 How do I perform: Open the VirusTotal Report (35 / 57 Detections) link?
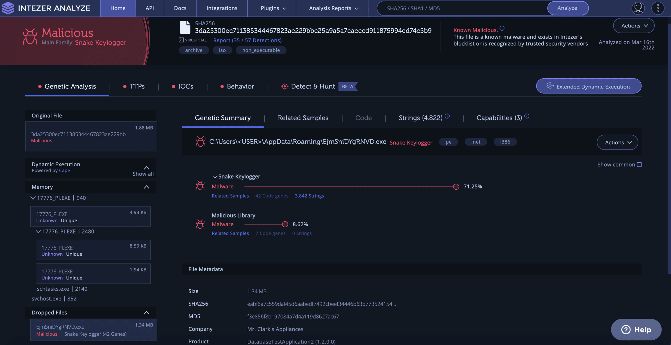(x=247, y=40)
